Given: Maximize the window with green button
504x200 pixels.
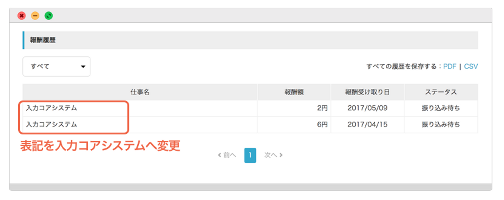Looking at the screenshot, I should point(49,16).
